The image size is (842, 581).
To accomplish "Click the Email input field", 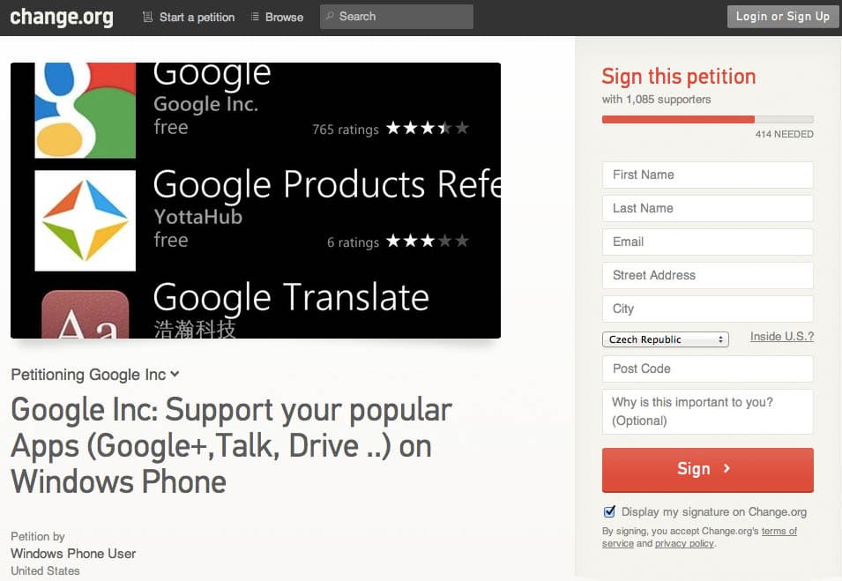I will (x=708, y=242).
